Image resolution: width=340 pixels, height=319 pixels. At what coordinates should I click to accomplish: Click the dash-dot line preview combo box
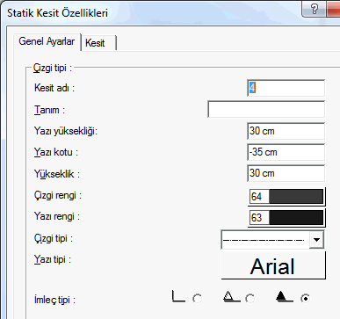(272, 240)
